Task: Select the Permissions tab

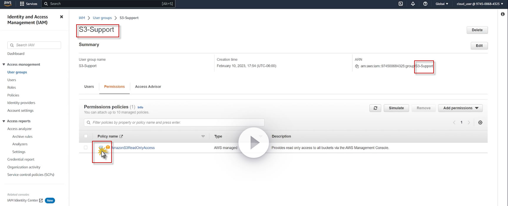Action: tap(114, 87)
